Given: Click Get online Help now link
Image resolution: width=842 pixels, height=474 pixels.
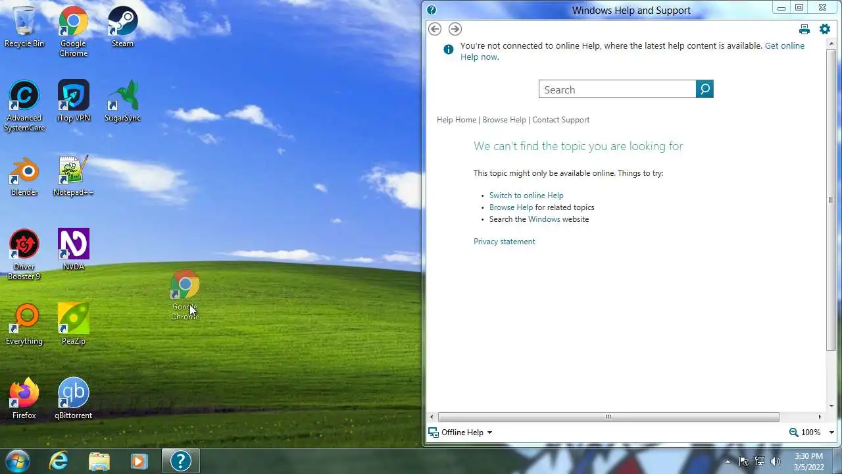Looking at the screenshot, I should click(783, 46).
